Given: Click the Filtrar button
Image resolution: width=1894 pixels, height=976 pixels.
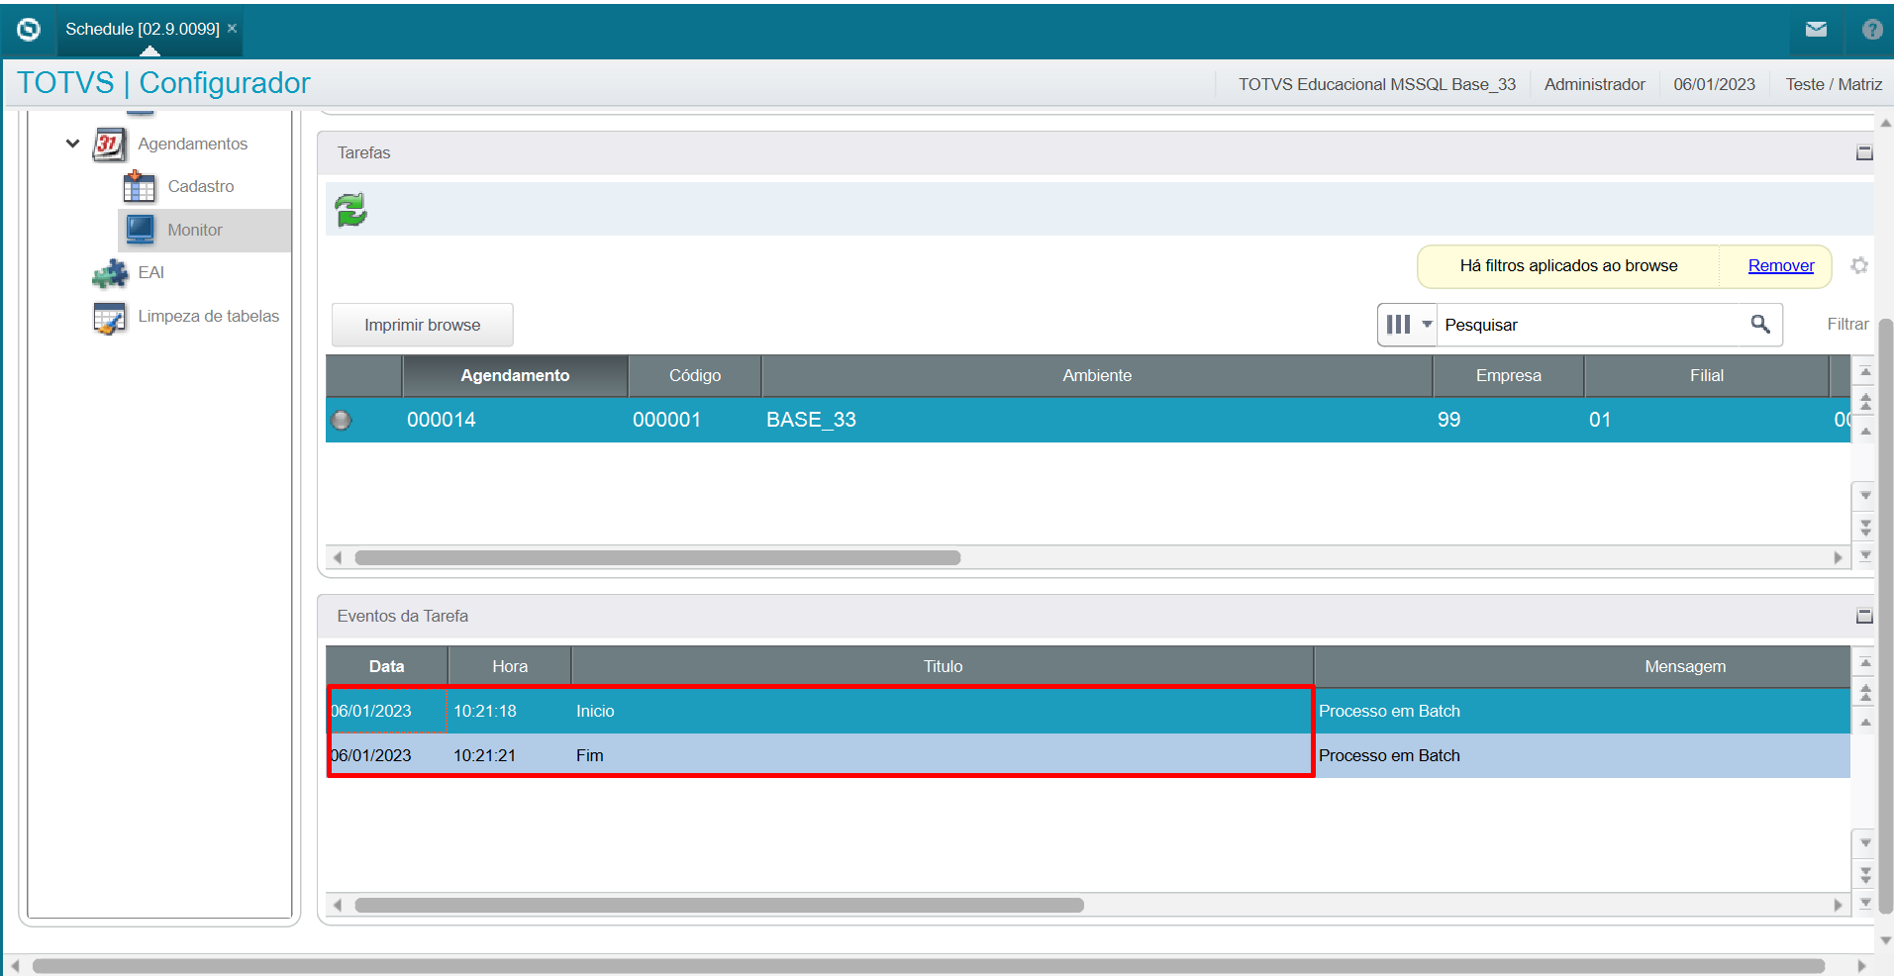Looking at the screenshot, I should click(x=1847, y=325).
